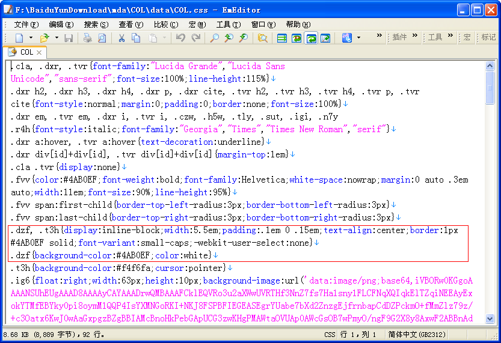
Task: Open the 搜索(S) menu
Action: [x=96, y=25]
